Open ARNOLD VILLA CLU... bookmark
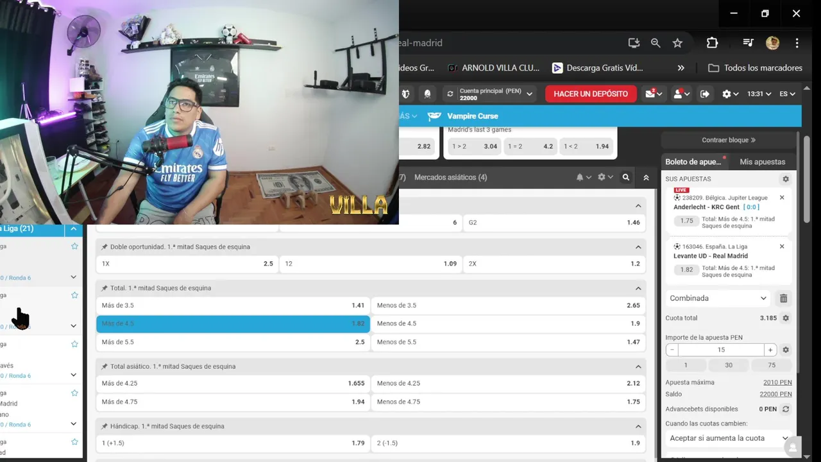Image resolution: width=821 pixels, height=462 pixels. coord(493,67)
